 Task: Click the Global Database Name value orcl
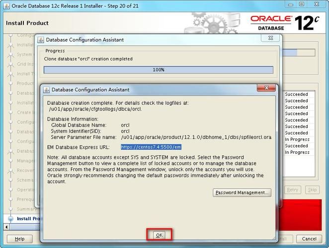point(125,125)
